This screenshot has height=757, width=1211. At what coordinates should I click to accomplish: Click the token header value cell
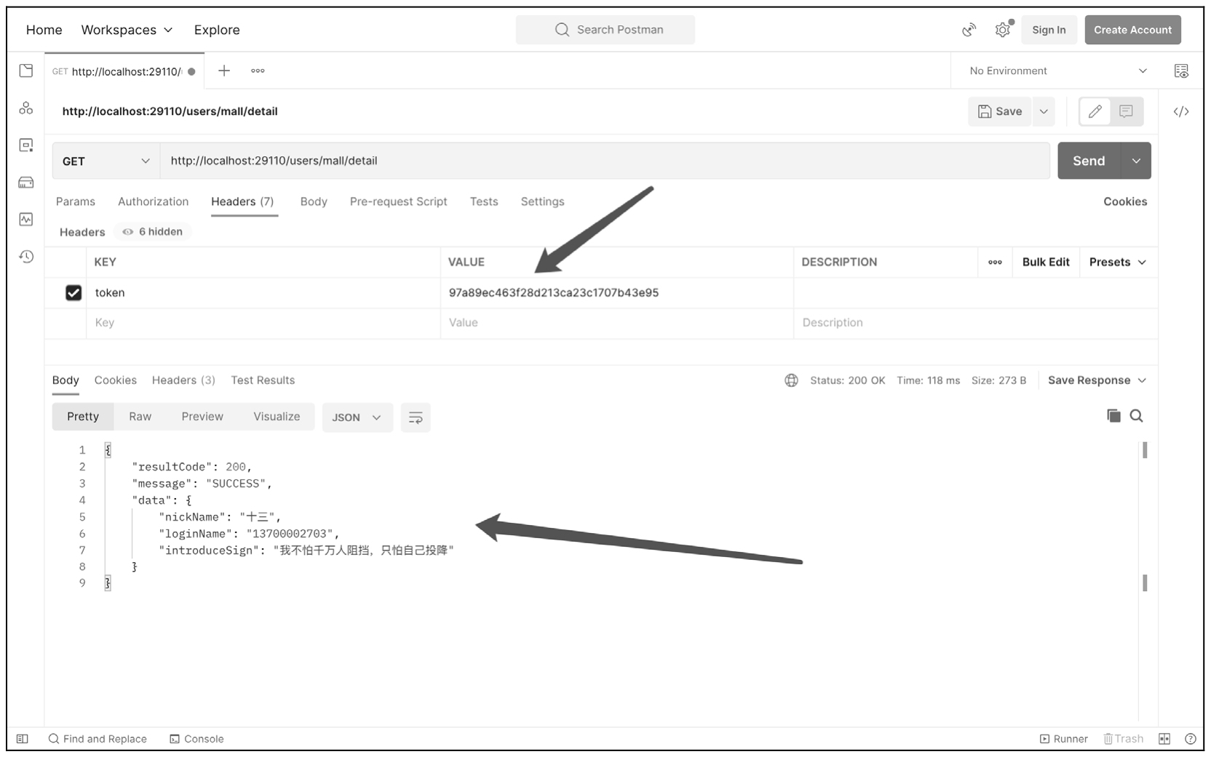pos(616,292)
